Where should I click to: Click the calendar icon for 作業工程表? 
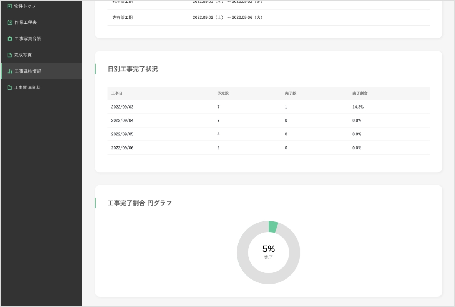tap(10, 23)
